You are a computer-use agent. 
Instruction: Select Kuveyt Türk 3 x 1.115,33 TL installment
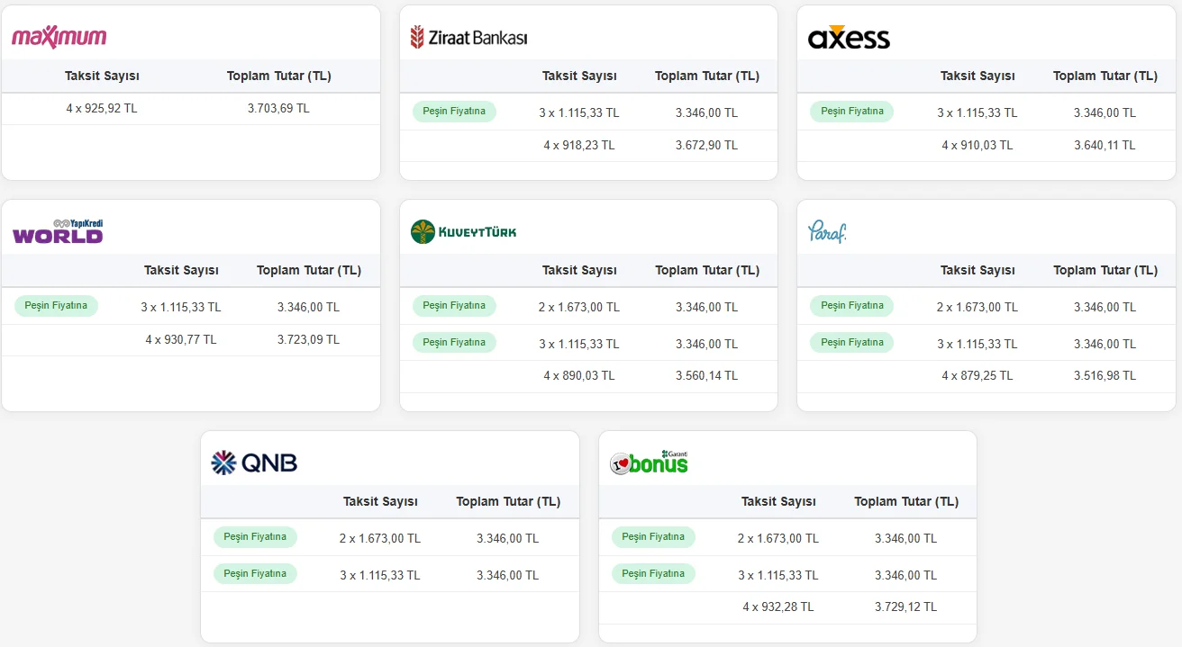pos(579,345)
